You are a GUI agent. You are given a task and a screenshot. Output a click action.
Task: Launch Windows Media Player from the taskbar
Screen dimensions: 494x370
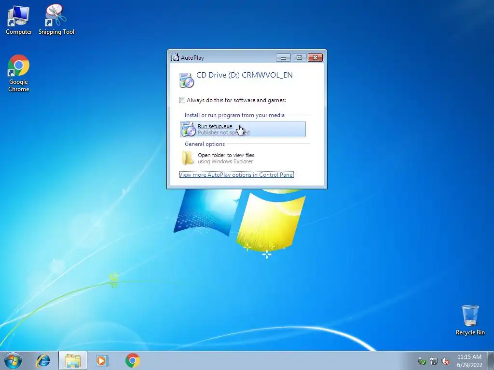tap(102, 360)
